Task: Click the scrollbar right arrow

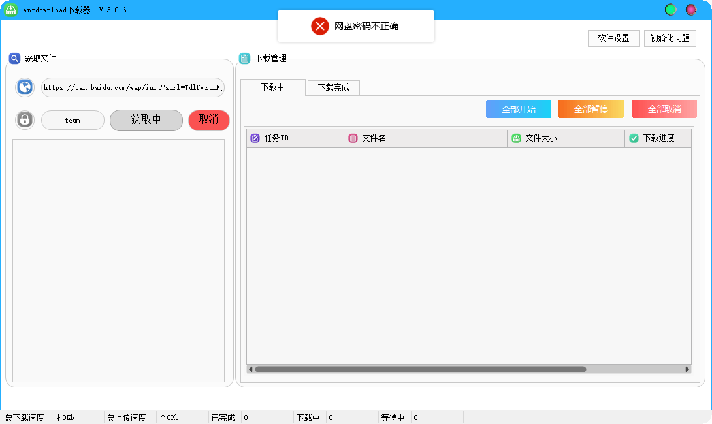Action: (687, 369)
